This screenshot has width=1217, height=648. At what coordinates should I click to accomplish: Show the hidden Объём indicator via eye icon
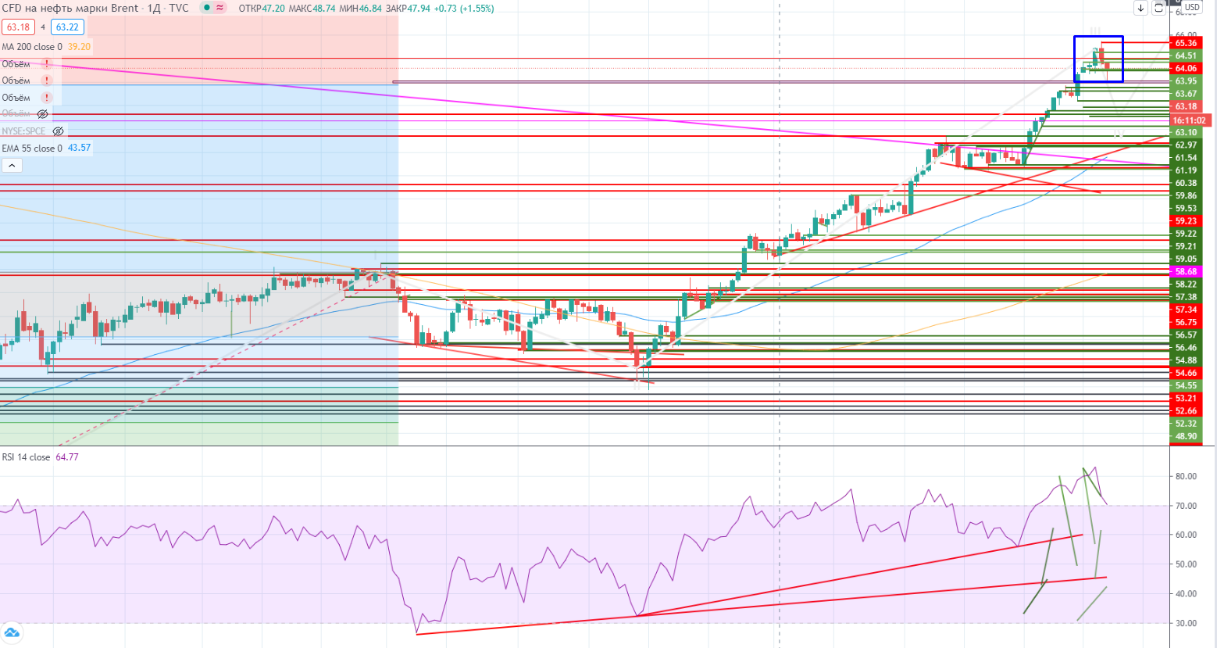click(x=43, y=114)
